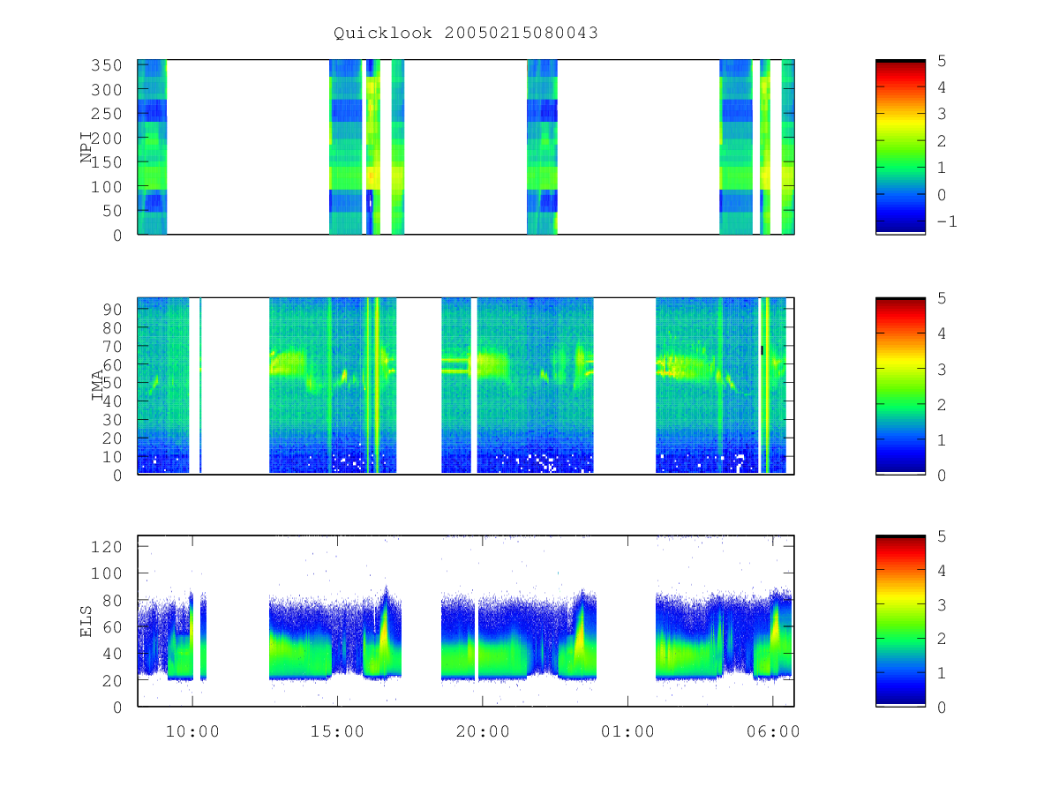Select the NPI axis label
The width and height of the screenshot is (1059, 794).
[x=87, y=147]
